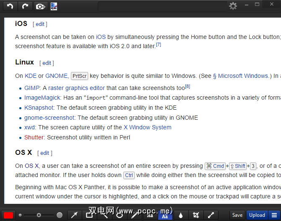Open the gnome-screenshot link
Viewport: 281px width, 221px height.
click(x=49, y=118)
